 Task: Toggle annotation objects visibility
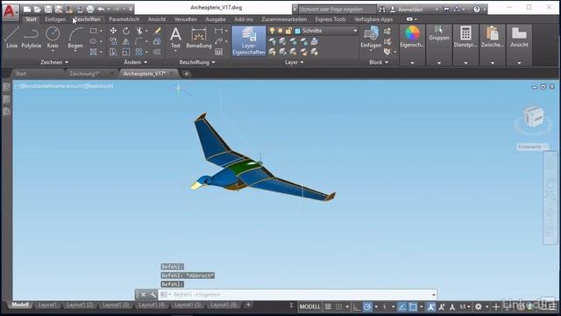tap(431, 306)
